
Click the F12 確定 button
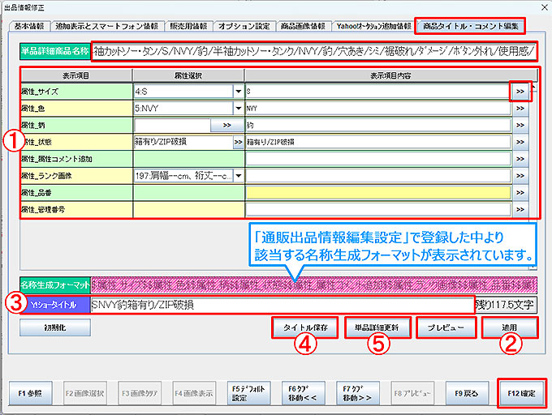(x=521, y=393)
